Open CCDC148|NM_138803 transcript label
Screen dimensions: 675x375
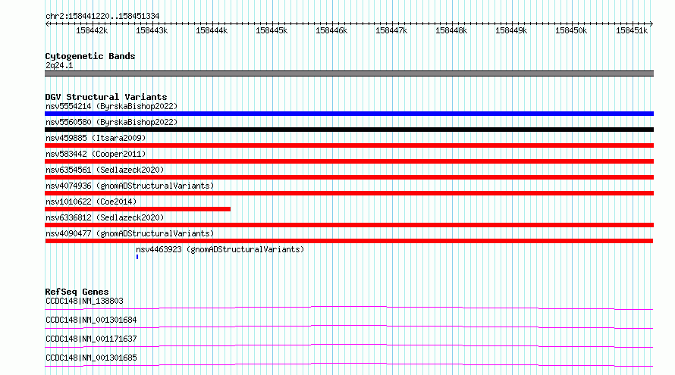coord(84,301)
